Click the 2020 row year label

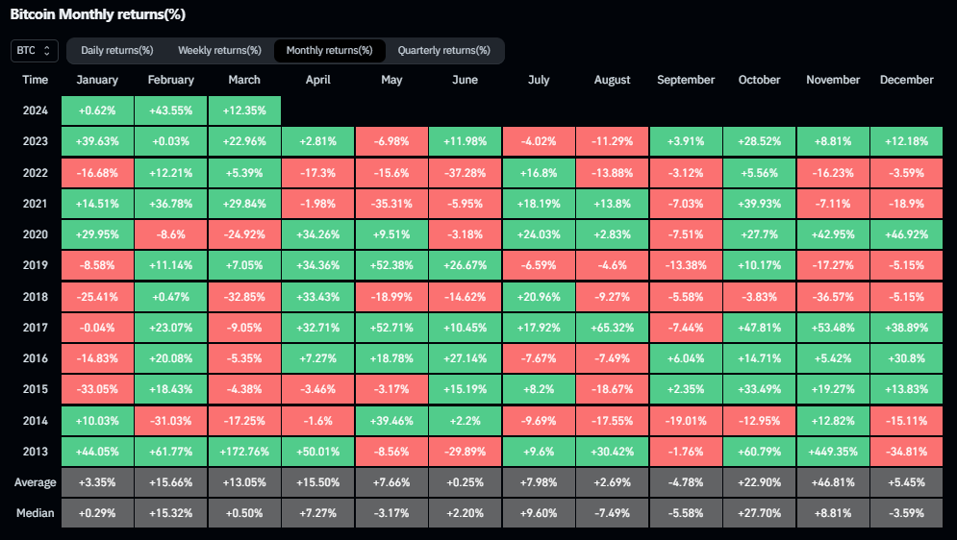(36, 234)
